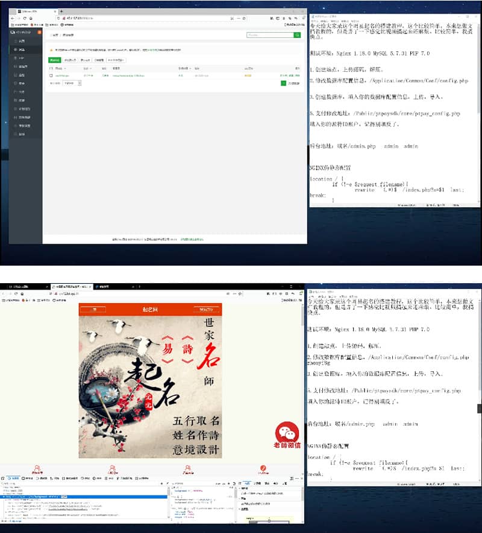
Task: Click the back arrow in top browser
Action: pyautogui.click(x=13, y=18)
